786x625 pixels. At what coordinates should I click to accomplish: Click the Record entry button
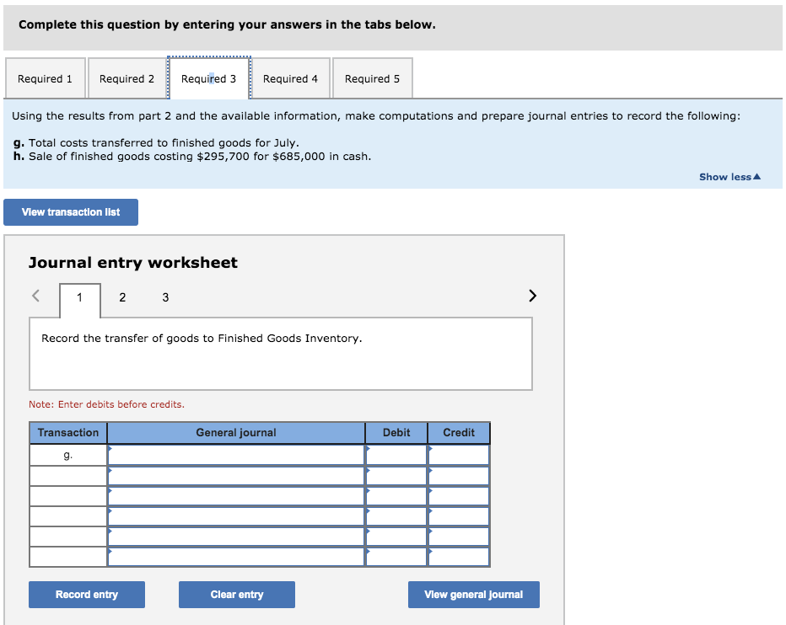click(x=87, y=595)
